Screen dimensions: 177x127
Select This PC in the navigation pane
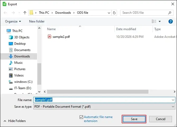pos(17,31)
